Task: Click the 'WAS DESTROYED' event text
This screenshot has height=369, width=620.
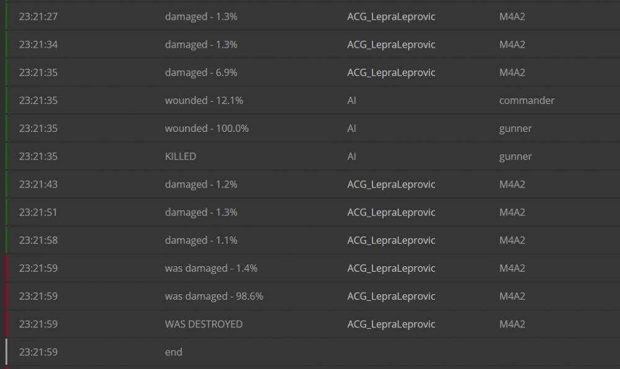Action: click(x=203, y=324)
